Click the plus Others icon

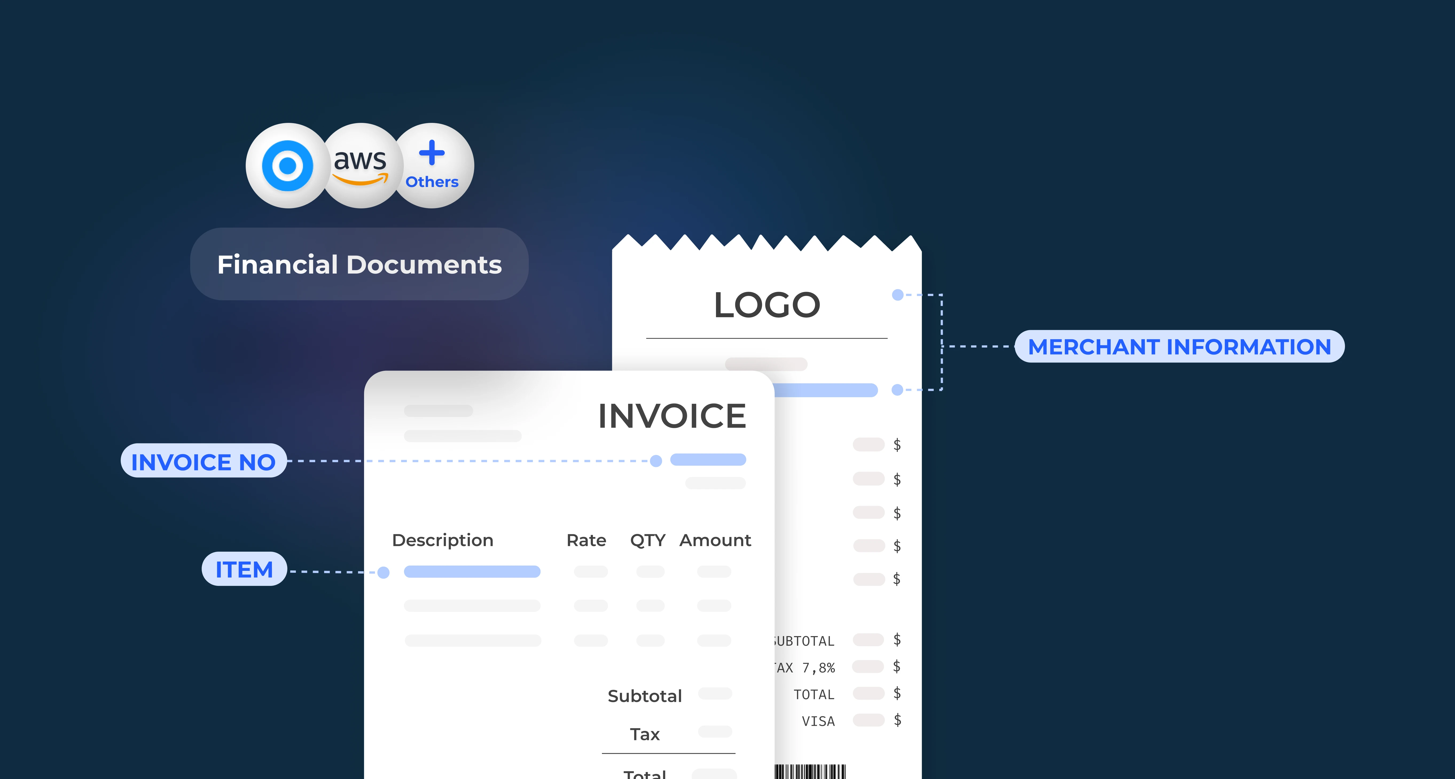click(x=432, y=166)
